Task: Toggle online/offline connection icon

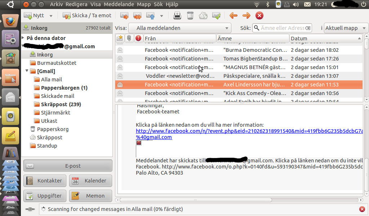Action: [x=30, y=209]
